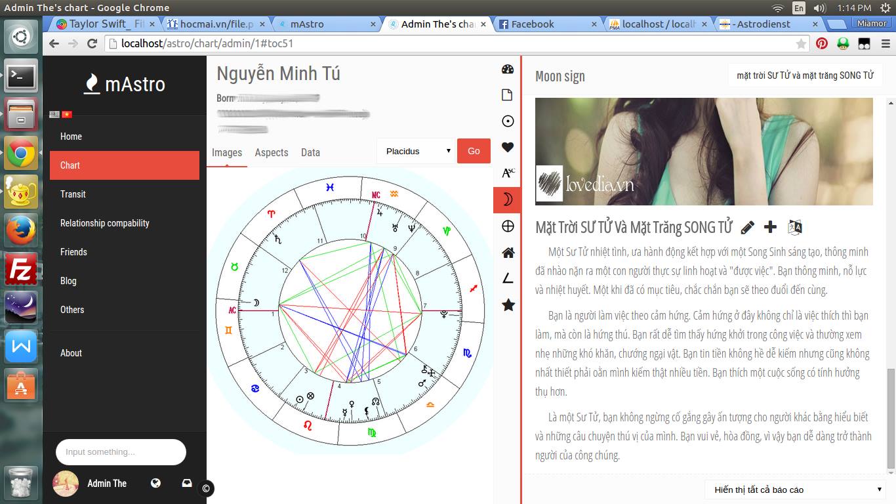Click the pencil edit icon beside title
This screenshot has width=896, height=504.
point(747,228)
